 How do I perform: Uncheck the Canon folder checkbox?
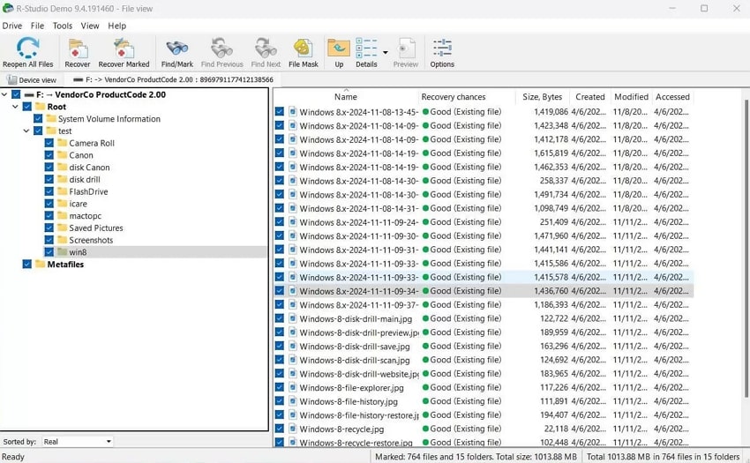(49, 154)
